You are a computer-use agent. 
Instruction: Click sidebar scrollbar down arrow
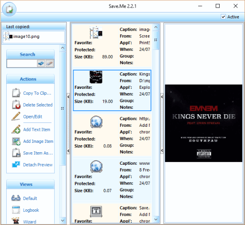pyautogui.click(x=63, y=221)
